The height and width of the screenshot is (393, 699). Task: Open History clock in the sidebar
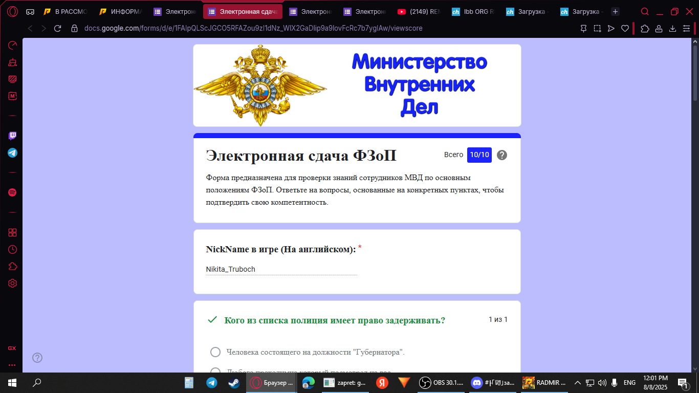tap(13, 250)
